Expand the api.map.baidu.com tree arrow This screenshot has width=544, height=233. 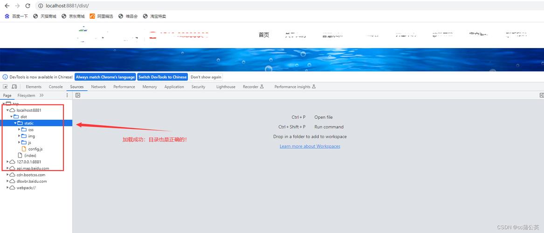(7, 168)
